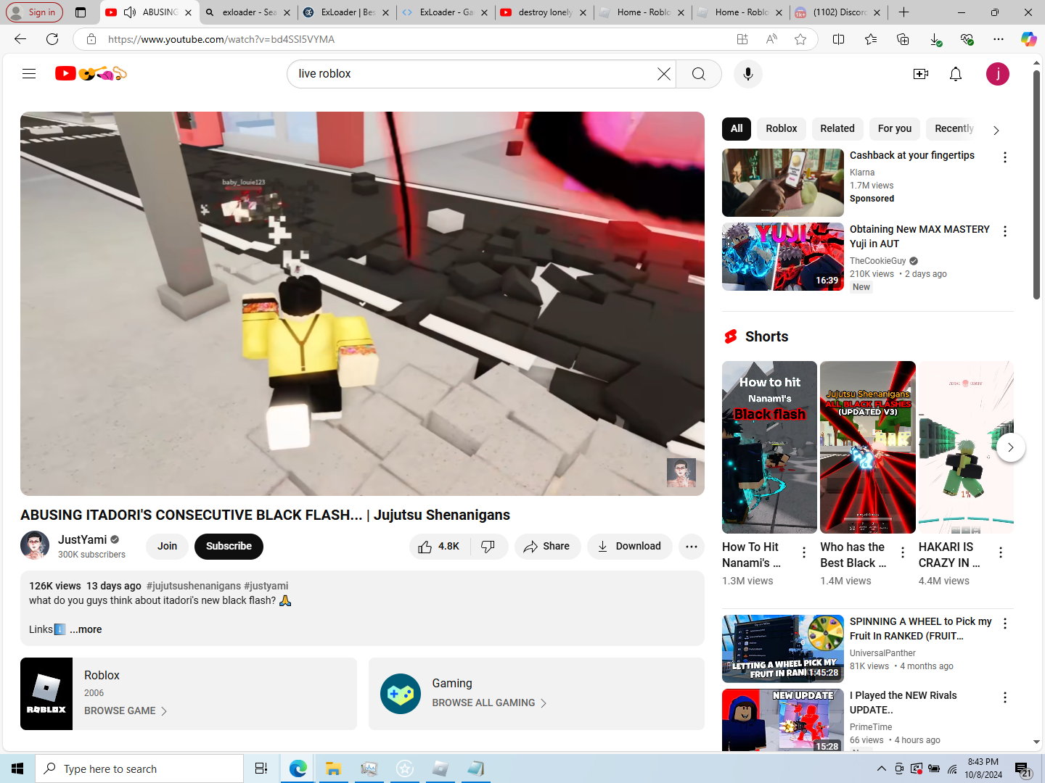Go back to previous page
The height and width of the screenshot is (783, 1045).
pyautogui.click(x=20, y=39)
